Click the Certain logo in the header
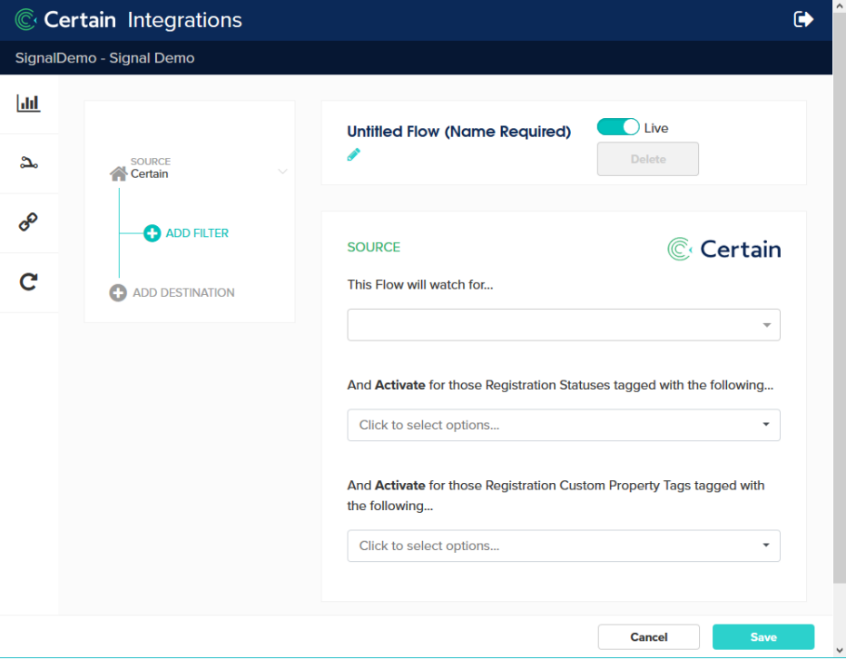This screenshot has height=660, width=846. tap(65, 20)
